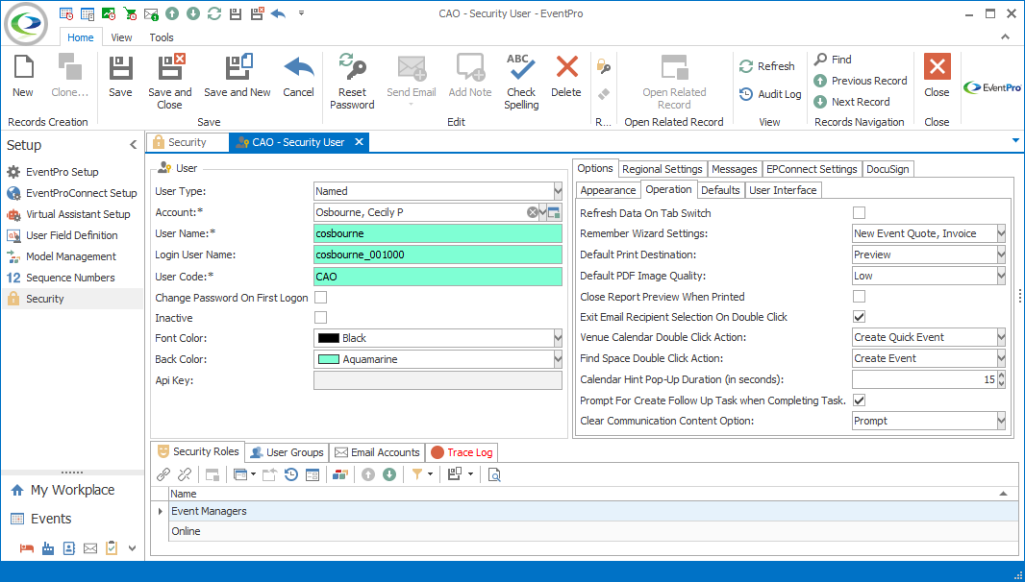Click Save and Close in the ribbon
Image resolution: width=1025 pixels, height=582 pixels.
(x=170, y=82)
